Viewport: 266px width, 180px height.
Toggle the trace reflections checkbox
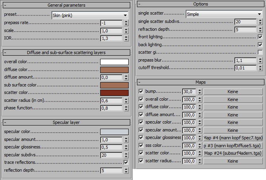click(x=126, y=162)
